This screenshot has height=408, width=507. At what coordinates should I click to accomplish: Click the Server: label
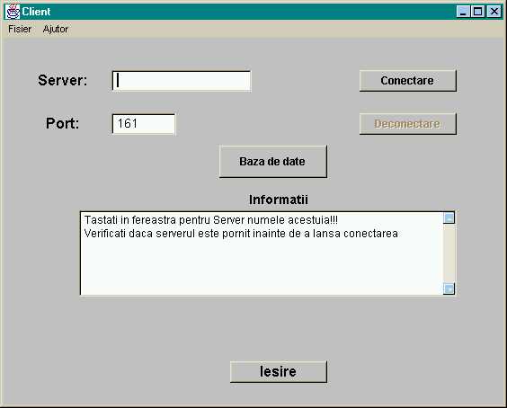(x=62, y=80)
